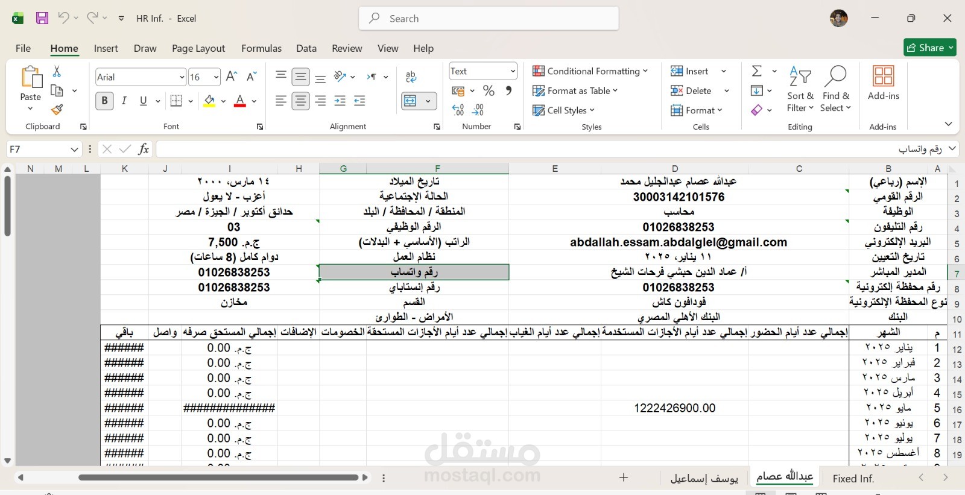Click the Search box in title bar
The width and height of the screenshot is (965, 495).
pyautogui.click(x=489, y=18)
